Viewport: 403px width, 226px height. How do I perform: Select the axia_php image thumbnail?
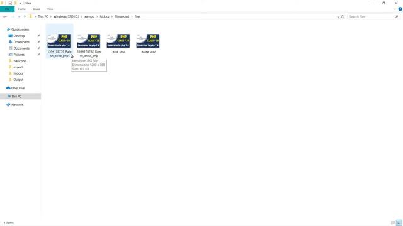[118, 41]
